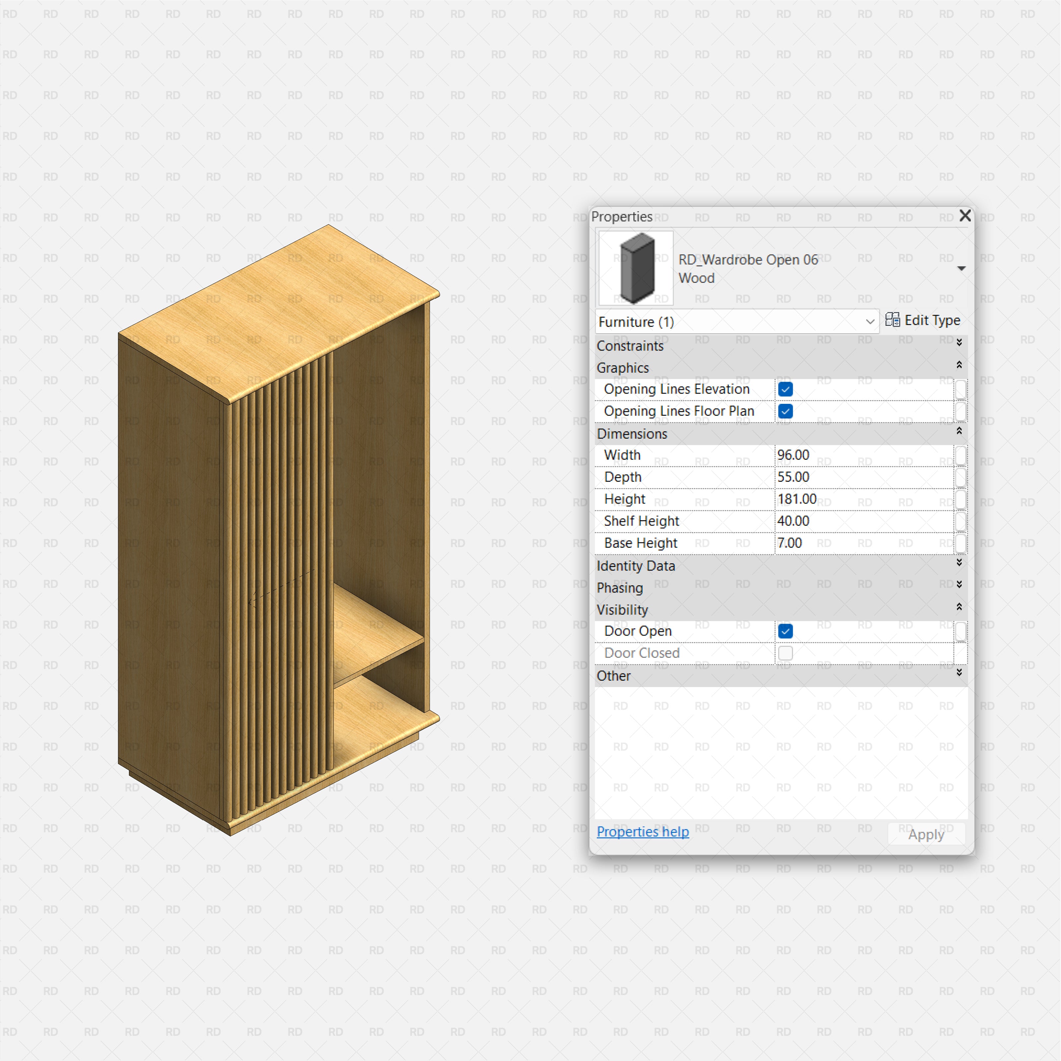The height and width of the screenshot is (1061, 1061).
Task: Click the Base Height value field
Action: 862,543
